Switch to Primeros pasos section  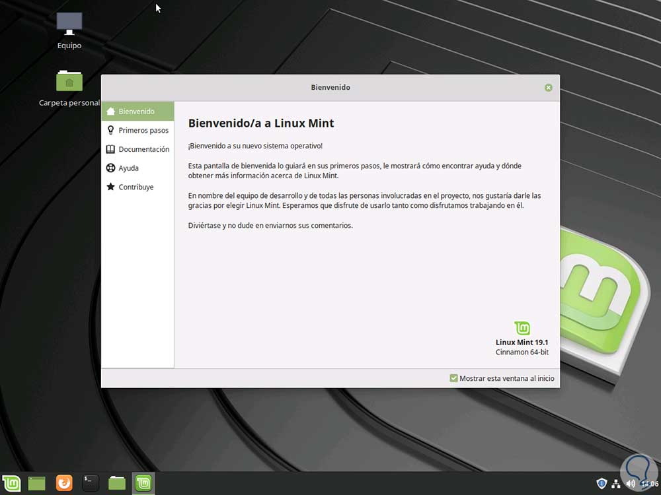pos(137,130)
